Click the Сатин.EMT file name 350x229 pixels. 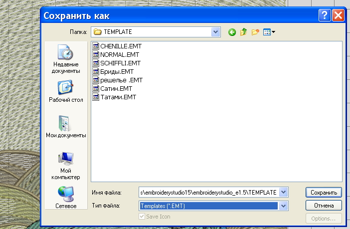pyautogui.click(x=116, y=89)
